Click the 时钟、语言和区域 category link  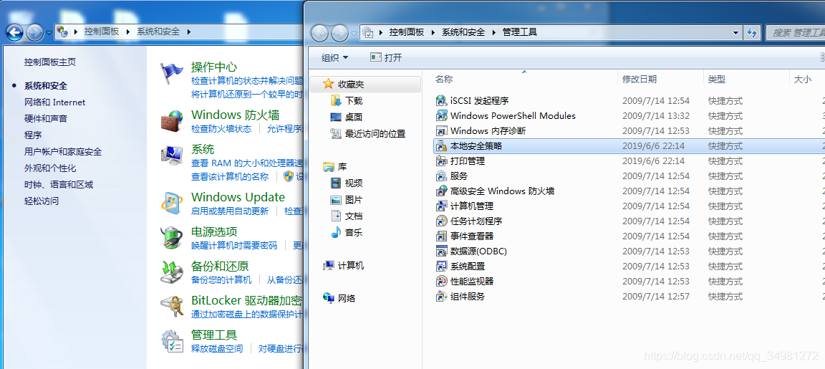[x=59, y=185]
